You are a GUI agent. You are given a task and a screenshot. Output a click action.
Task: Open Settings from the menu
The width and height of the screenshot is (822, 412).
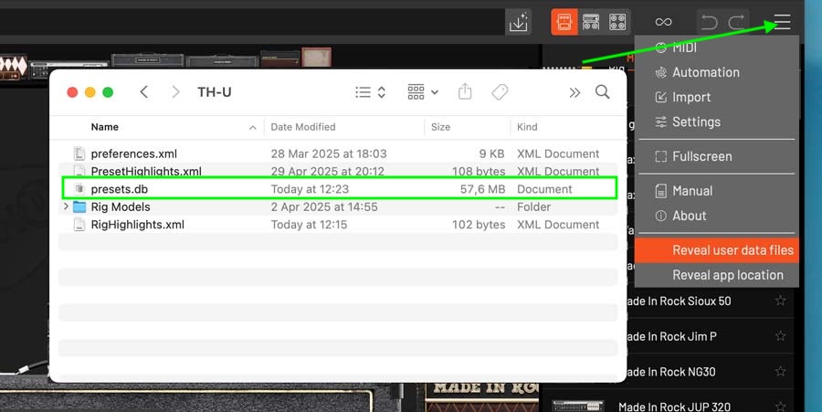717,121
